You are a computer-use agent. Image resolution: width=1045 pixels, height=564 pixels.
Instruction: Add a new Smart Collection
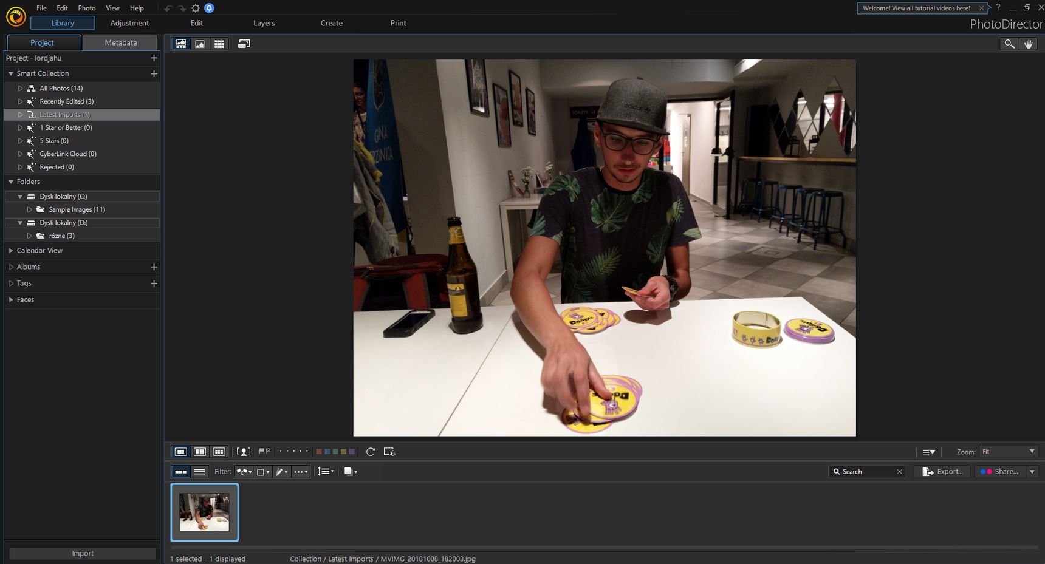click(x=154, y=73)
